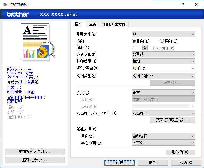Click the Brother logo in the header
This screenshot has height=168, width=204.
coord(18,14)
